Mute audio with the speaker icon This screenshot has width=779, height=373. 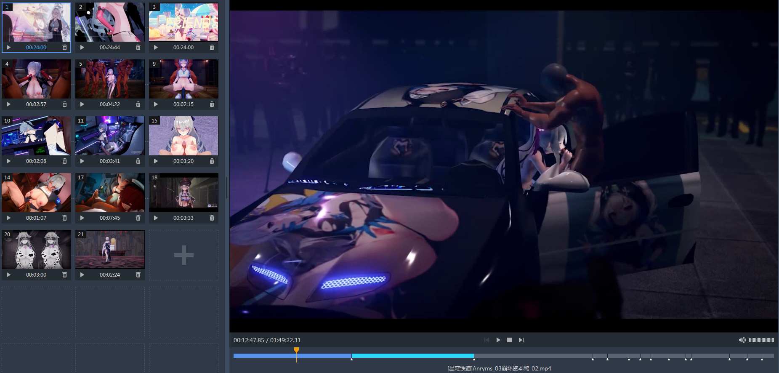click(742, 340)
